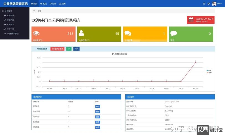
Task: Click 查看 button for 单页类型 row
Action: [98, 107]
